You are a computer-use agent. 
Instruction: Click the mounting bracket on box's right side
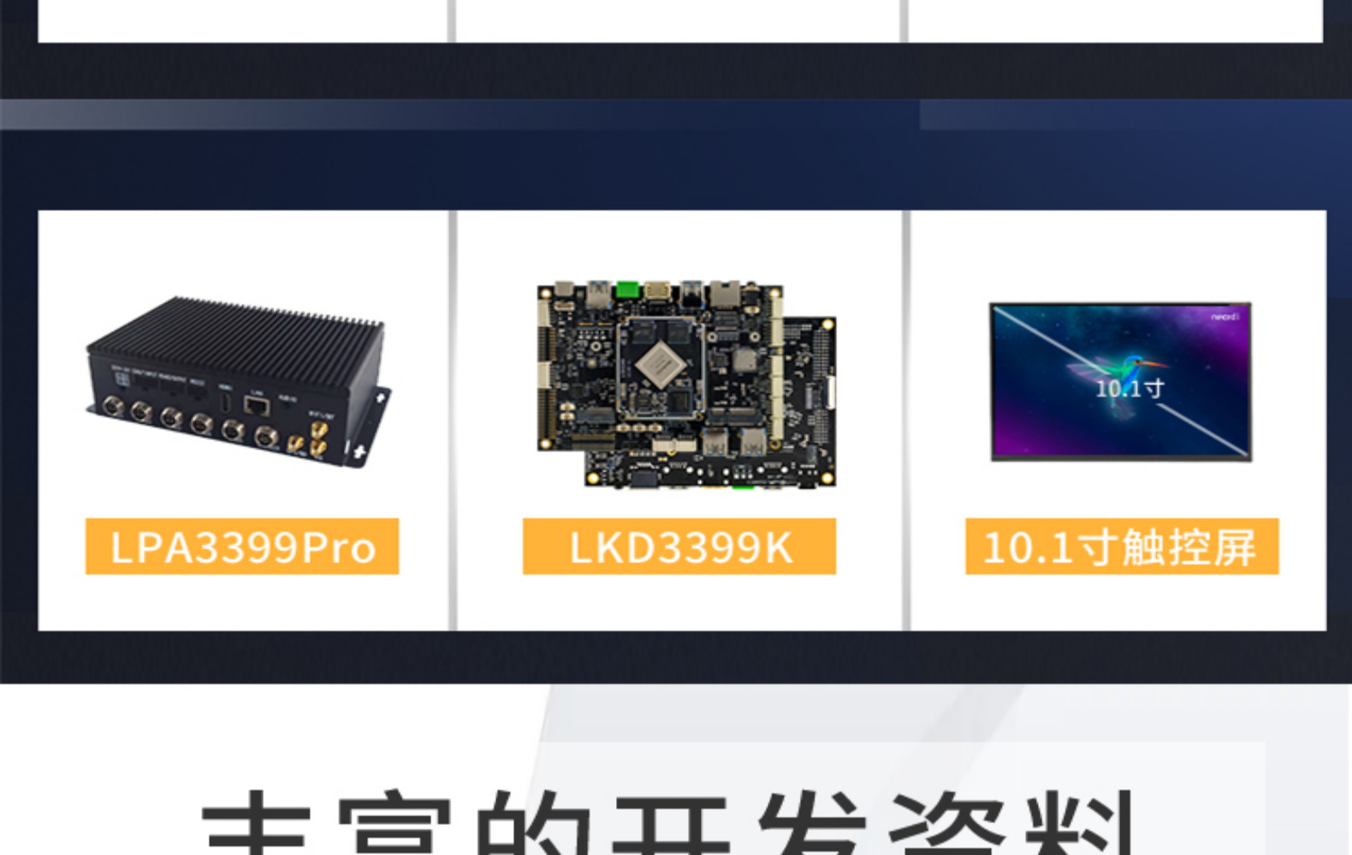[370, 427]
